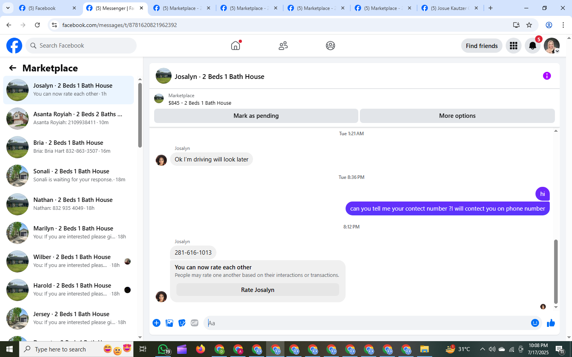This screenshot has height=357, width=572.
Task: Click the Facebook logo icon
Action: click(x=14, y=46)
